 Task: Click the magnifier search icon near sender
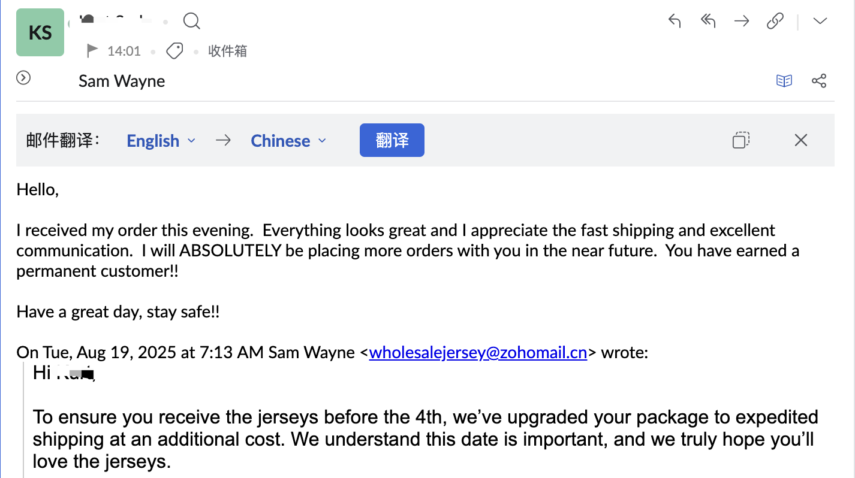(191, 22)
